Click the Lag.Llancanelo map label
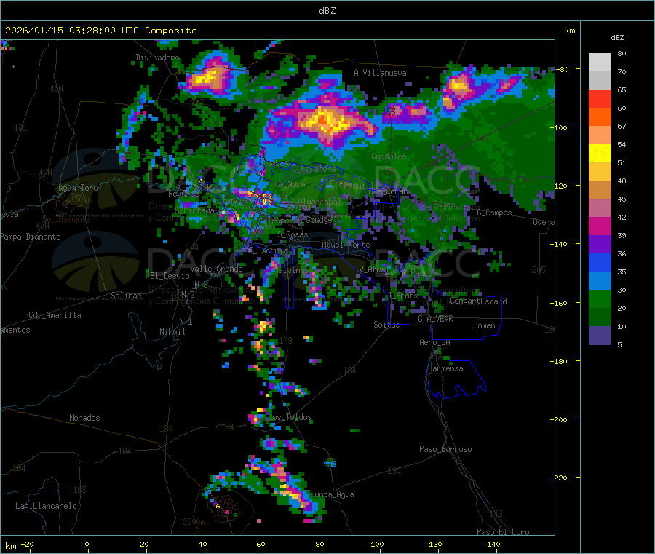 click(46, 506)
